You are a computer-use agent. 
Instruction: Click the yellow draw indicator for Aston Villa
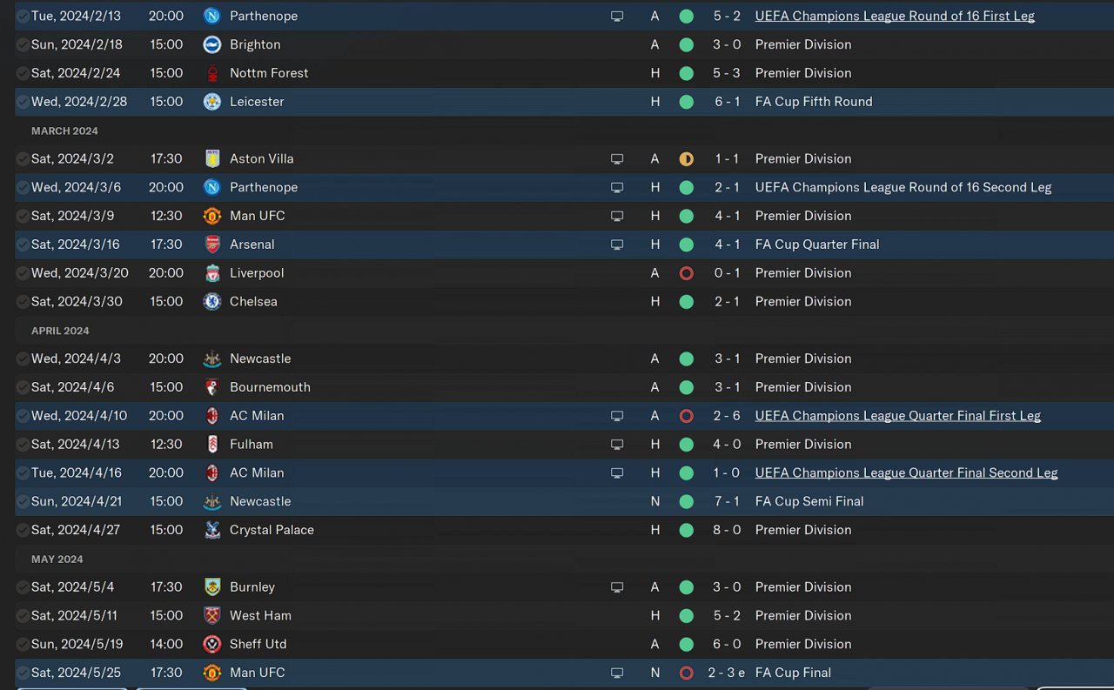686,159
